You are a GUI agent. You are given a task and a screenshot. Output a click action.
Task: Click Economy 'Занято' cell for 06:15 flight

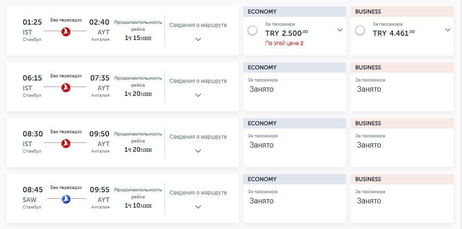pos(262,89)
